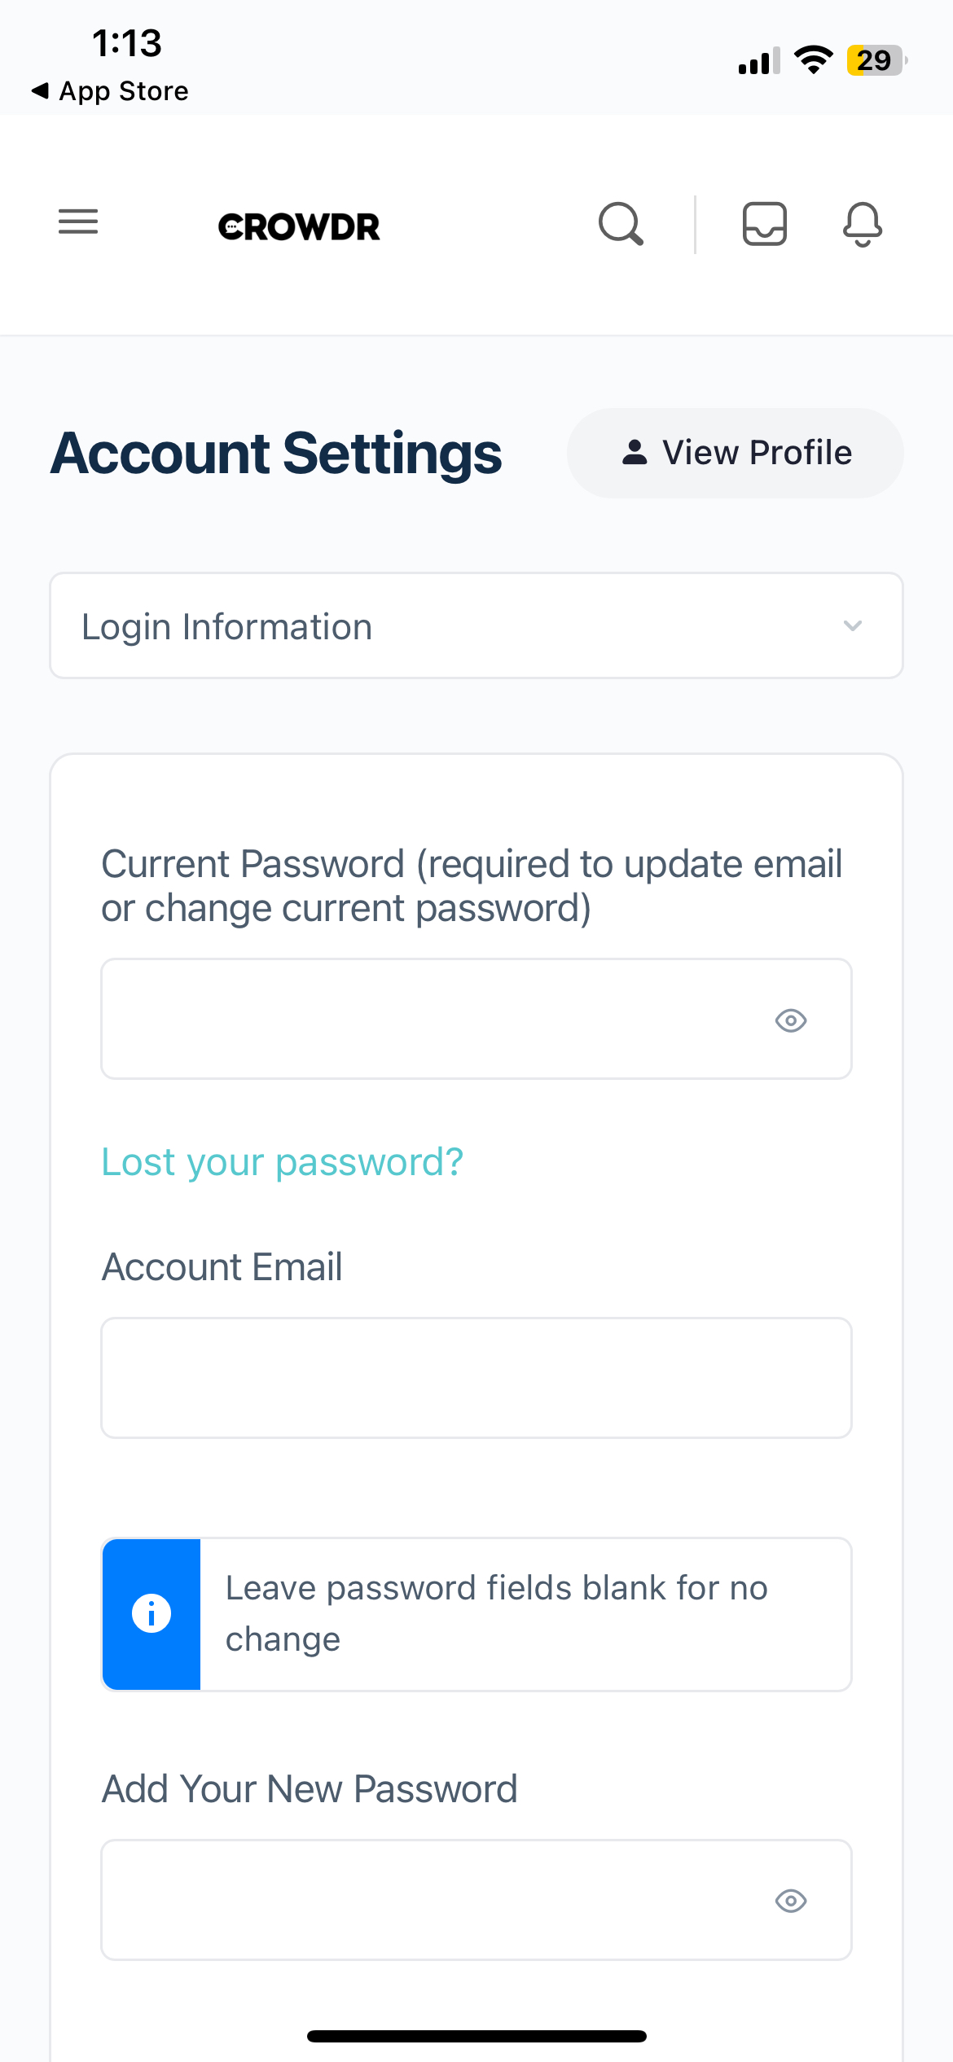Viewport: 953px width, 2062px height.
Task: Go back to App Store
Action: tap(110, 91)
